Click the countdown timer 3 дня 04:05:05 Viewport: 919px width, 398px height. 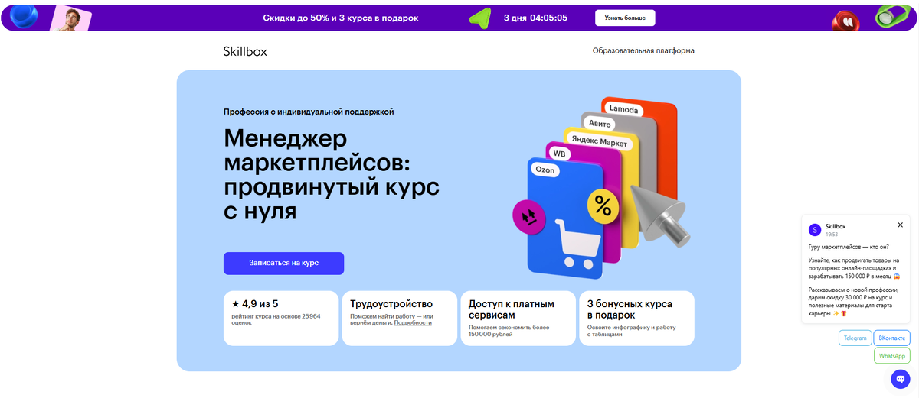point(535,18)
